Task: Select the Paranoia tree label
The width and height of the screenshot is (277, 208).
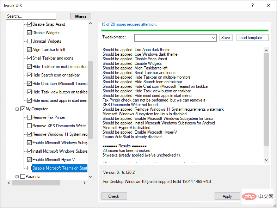Action: (x=33, y=177)
